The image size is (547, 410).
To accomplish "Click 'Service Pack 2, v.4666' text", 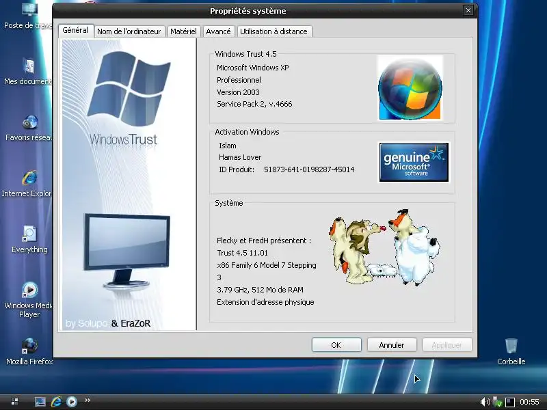I will (x=254, y=104).
